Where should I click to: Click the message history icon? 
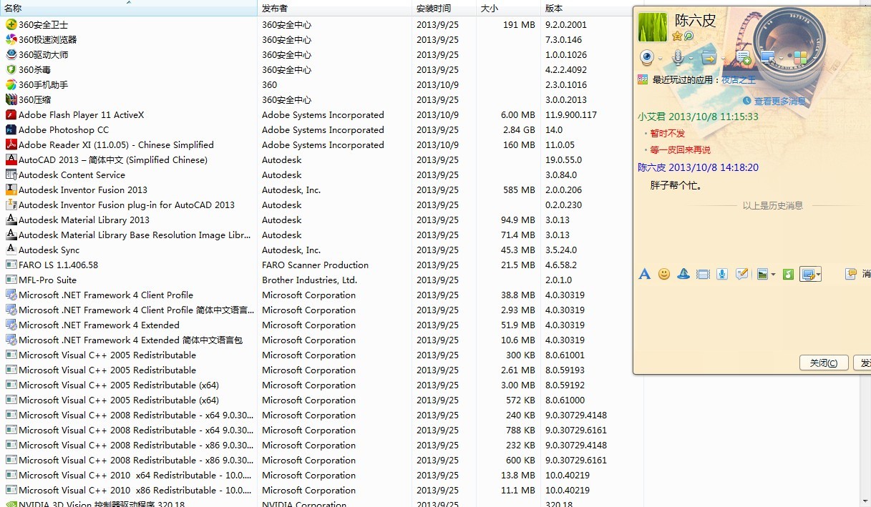tap(851, 274)
